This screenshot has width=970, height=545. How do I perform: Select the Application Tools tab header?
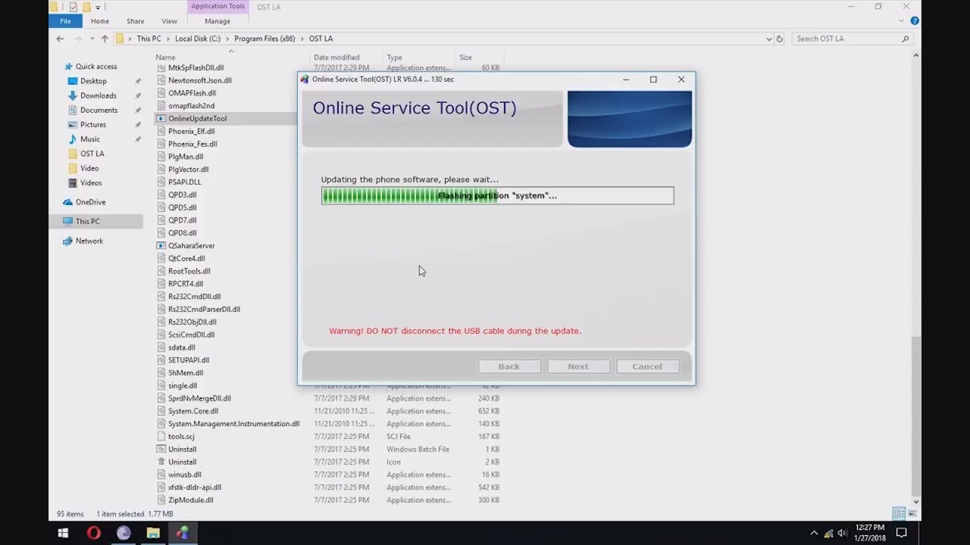217,7
